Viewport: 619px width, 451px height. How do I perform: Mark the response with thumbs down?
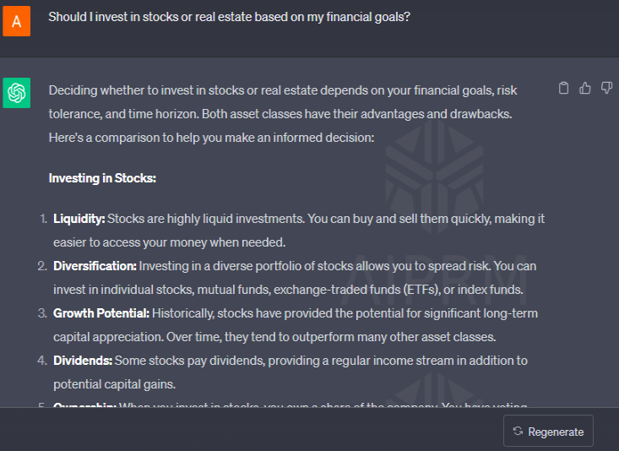click(x=607, y=88)
